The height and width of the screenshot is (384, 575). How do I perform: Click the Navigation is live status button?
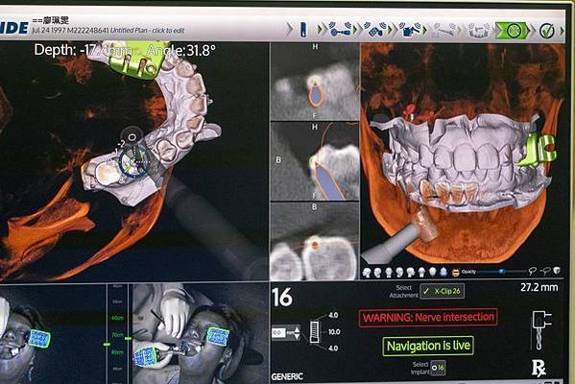[428, 346]
